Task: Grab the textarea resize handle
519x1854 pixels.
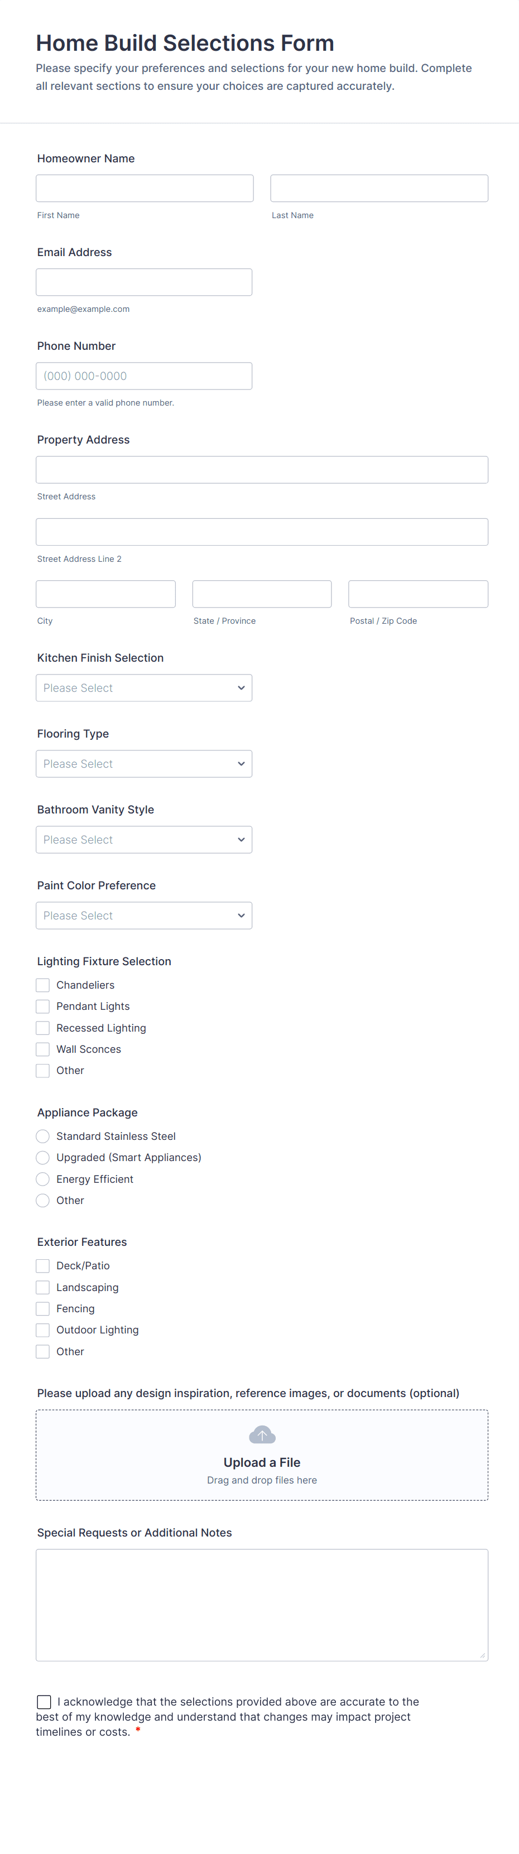Action: (x=482, y=1655)
